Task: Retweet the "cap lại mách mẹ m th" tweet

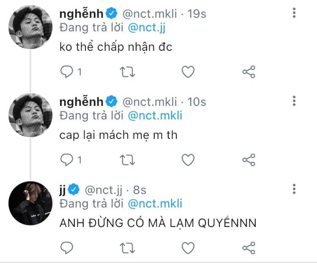Action: point(128,159)
